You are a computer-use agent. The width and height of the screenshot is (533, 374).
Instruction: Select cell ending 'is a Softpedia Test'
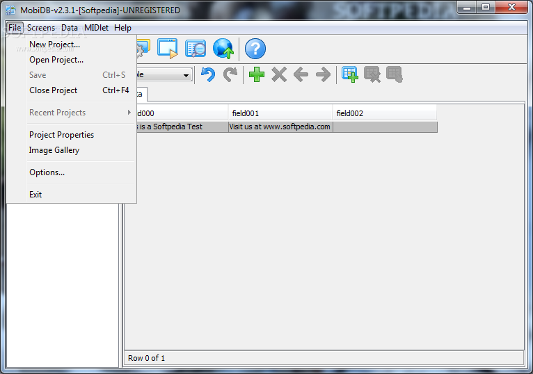[182, 127]
